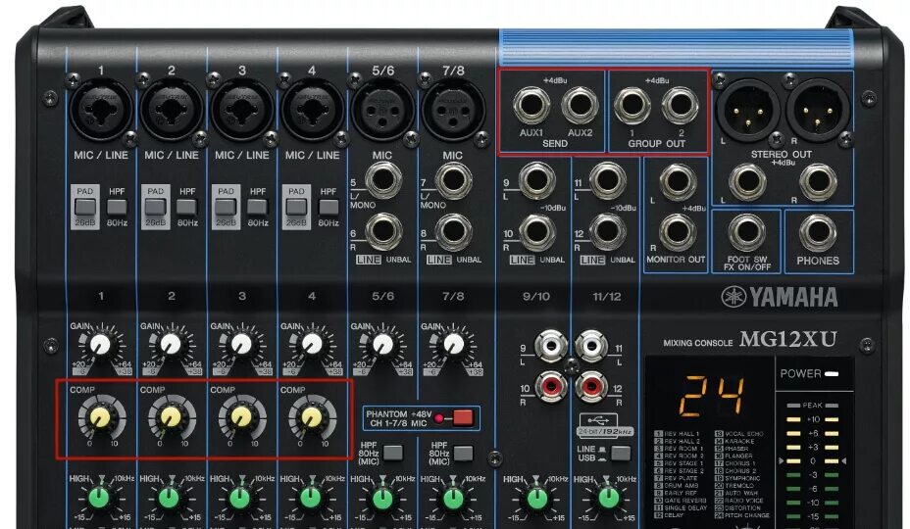910x529 pixels.
Task: Click the MONITOR OUT R jack
Action: pos(678,232)
